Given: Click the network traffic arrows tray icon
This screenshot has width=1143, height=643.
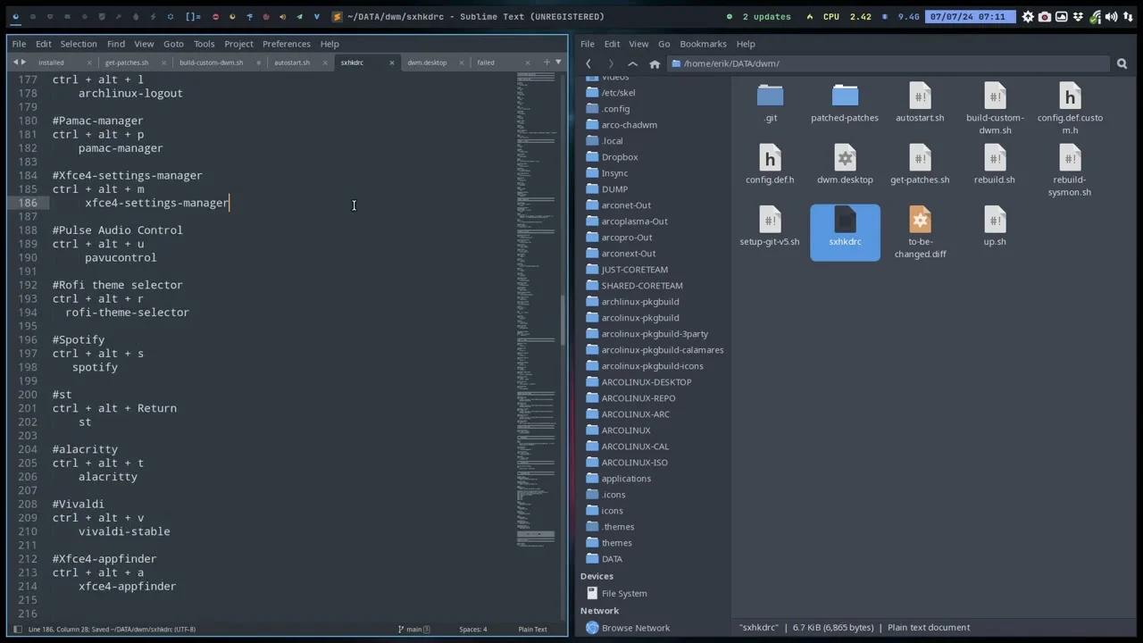Looking at the screenshot, I should tap(1129, 16).
